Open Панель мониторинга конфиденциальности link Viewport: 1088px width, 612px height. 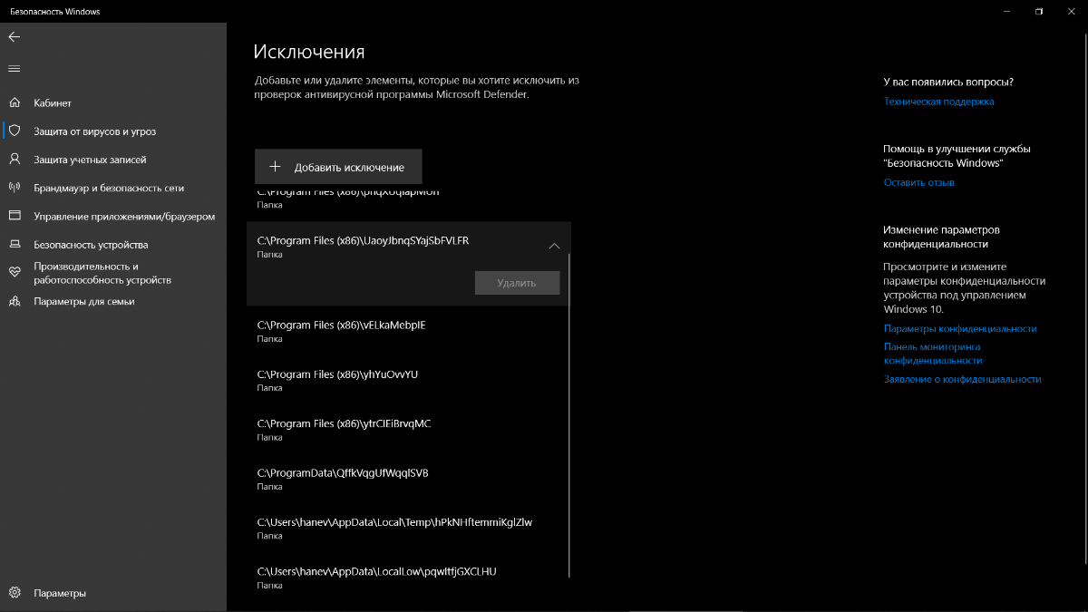pyautogui.click(x=932, y=354)
